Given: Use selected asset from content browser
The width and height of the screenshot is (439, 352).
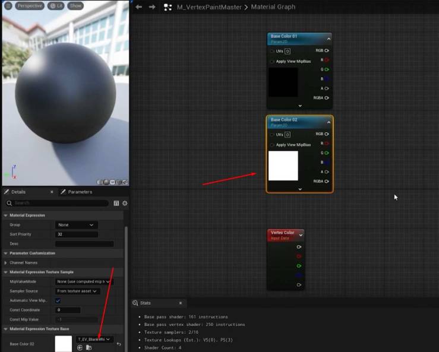Looking at the screenshot, I should pyautogui.click(x=80, y=347).
